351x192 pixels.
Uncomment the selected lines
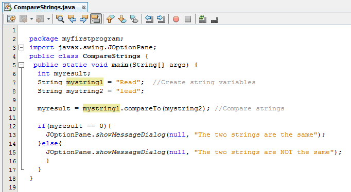click(215, 20)
